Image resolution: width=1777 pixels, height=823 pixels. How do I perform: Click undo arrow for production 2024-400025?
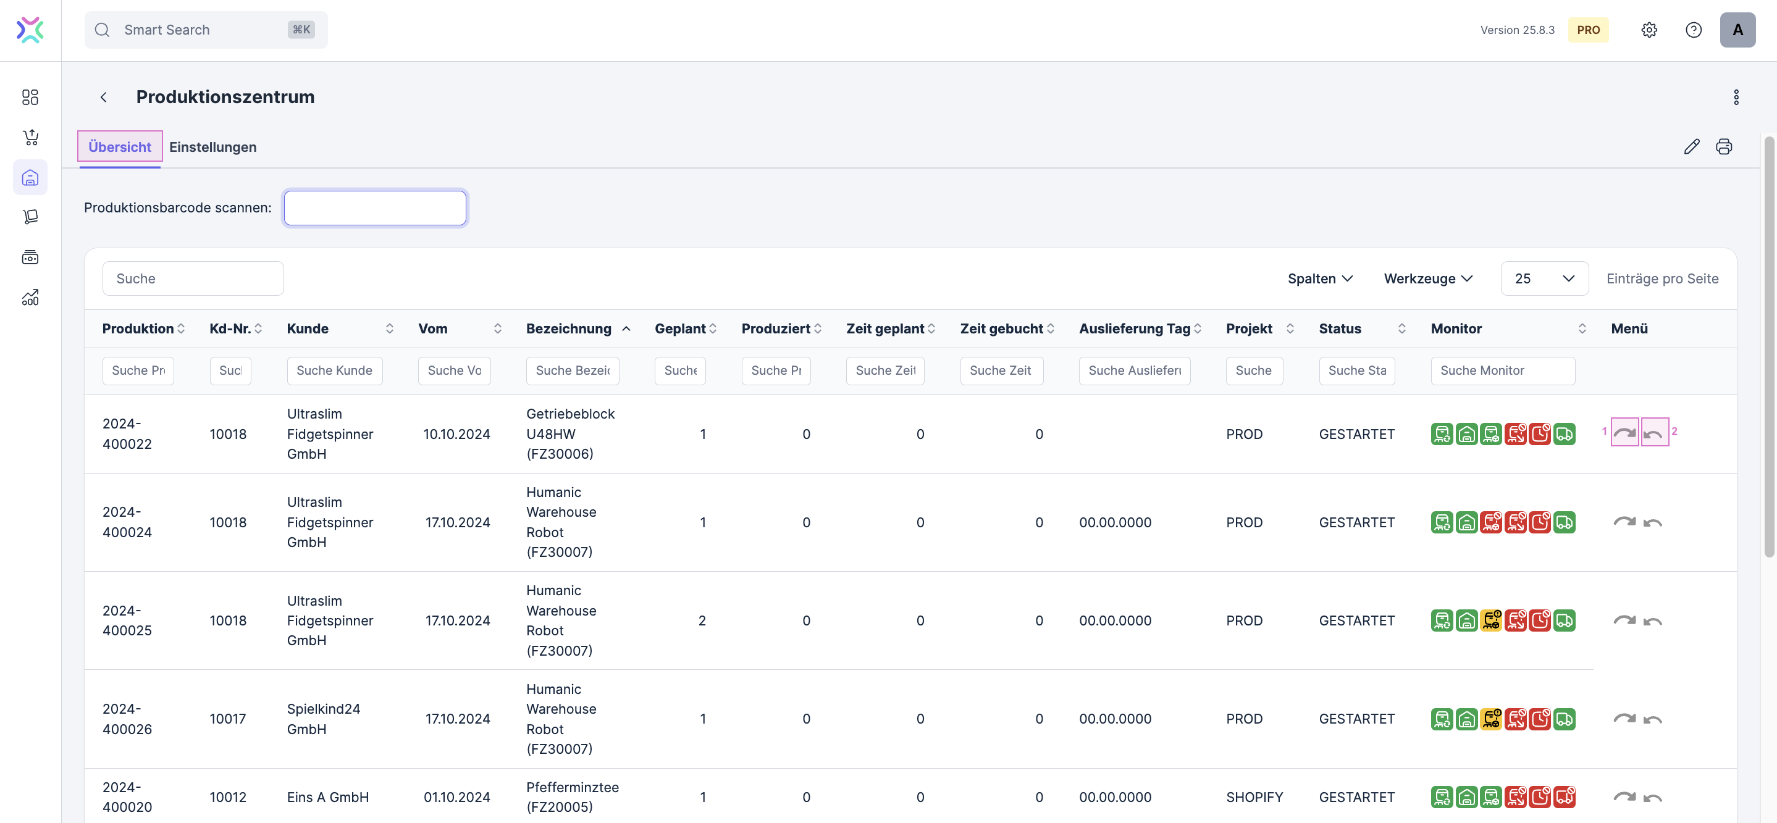pyautogui.click(x=1652, y=620)
